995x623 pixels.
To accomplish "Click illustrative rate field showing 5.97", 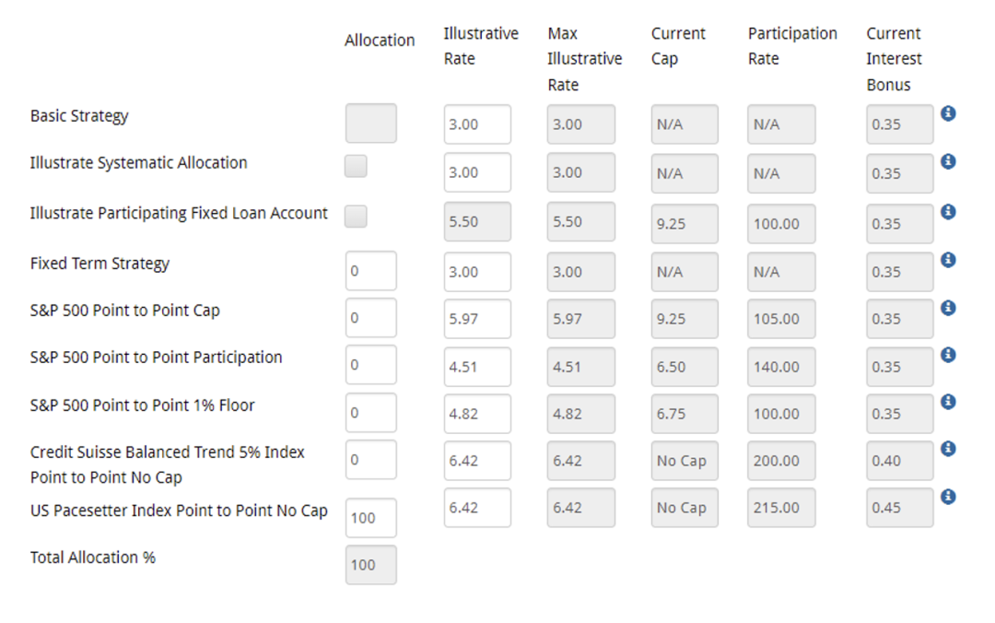I will (477, 319).
